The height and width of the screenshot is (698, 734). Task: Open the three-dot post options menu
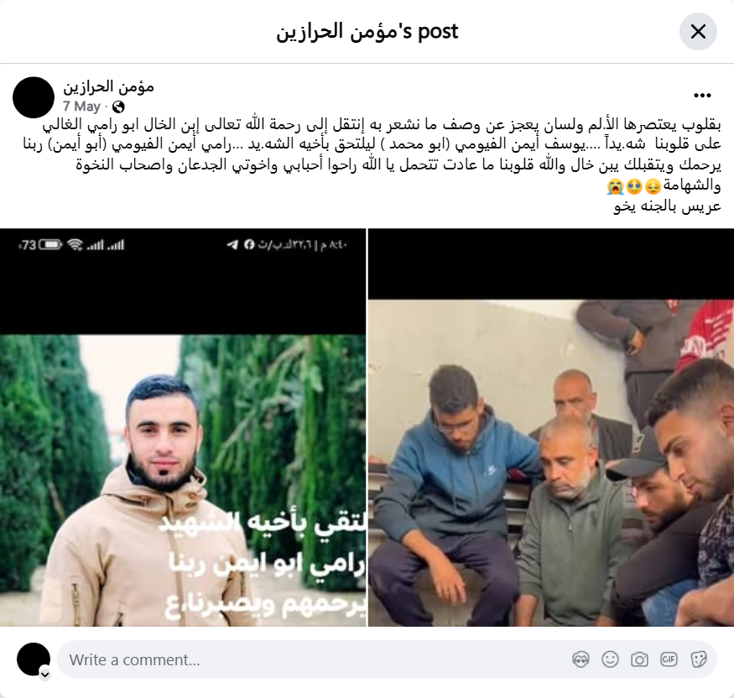pyautogui.click(x=702, y=96)
